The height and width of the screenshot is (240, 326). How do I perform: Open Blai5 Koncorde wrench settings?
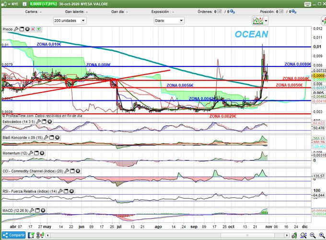tap(46, 137)
